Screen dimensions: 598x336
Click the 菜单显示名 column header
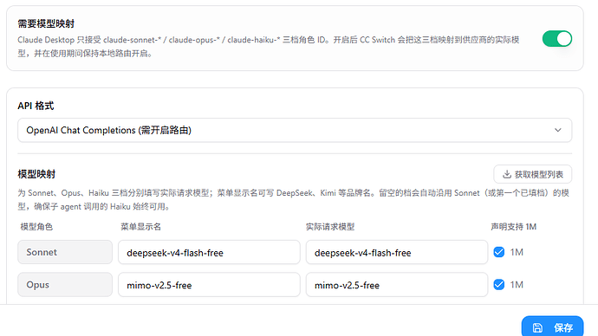pyautogui.click(x=140, y=227)
